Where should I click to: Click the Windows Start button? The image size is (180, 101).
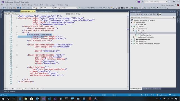click(x=3, y=98)
